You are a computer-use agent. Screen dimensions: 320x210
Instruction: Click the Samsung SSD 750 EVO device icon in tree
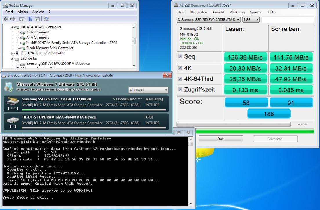click(22, 64)
